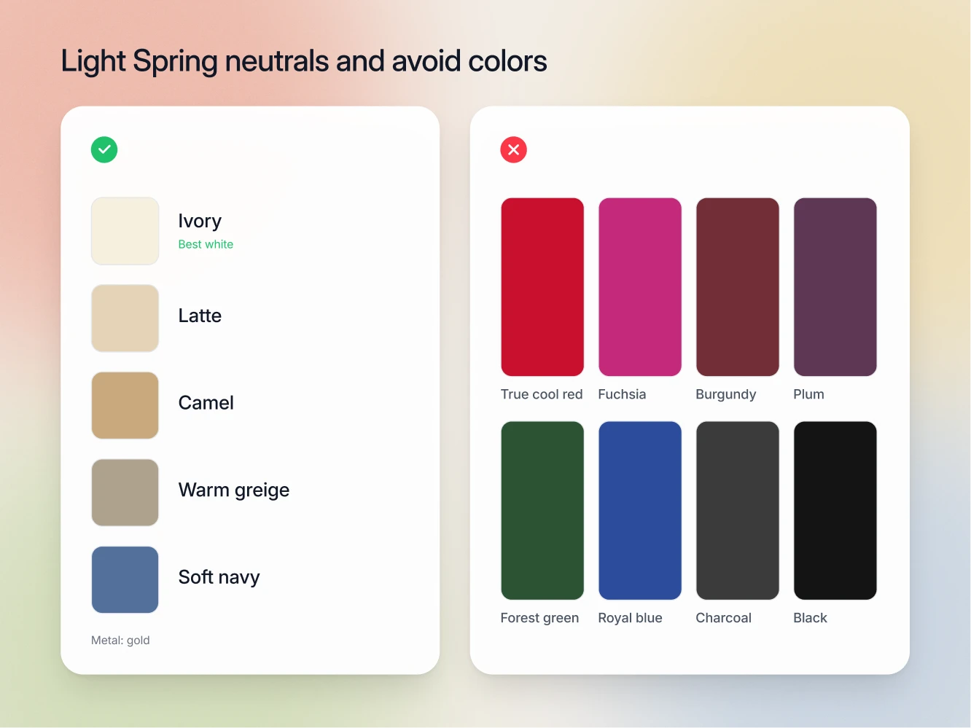
Task: Click the 'Latte' label text
Action: click(200, 316)
